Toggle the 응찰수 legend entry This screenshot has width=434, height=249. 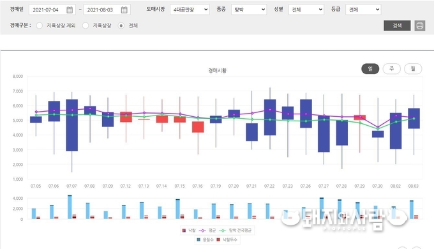pyautogui.click(x=205, y=239)
